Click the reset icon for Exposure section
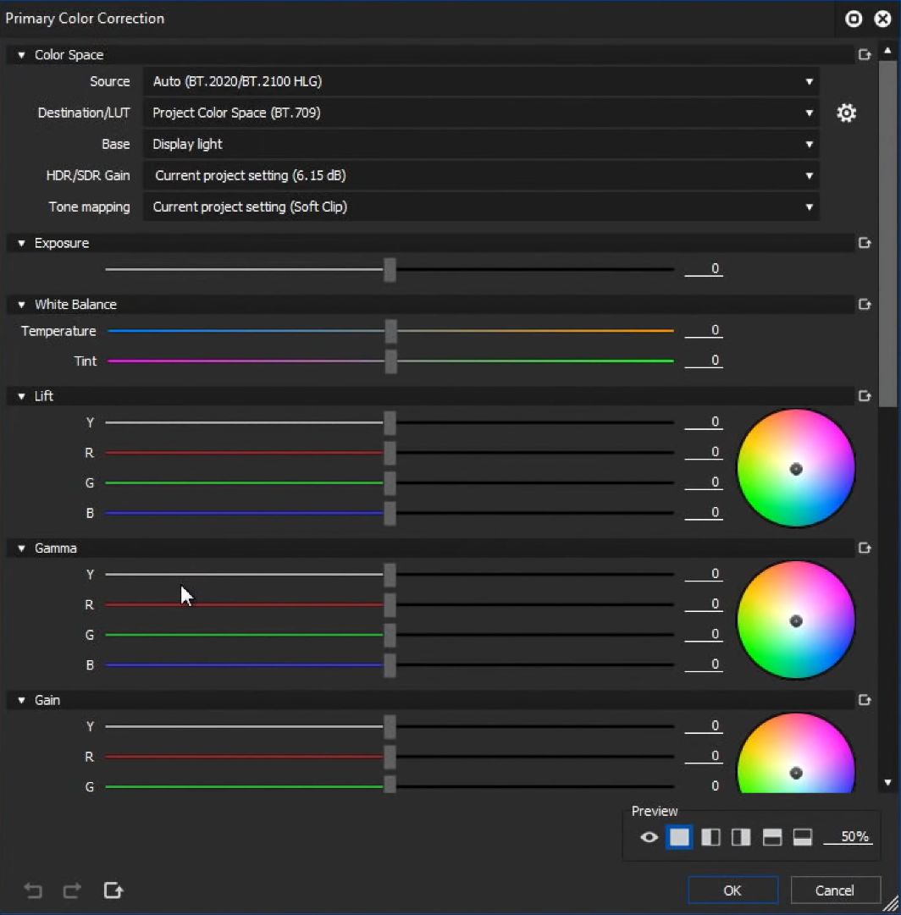901x915 pixels. point(865,243)
